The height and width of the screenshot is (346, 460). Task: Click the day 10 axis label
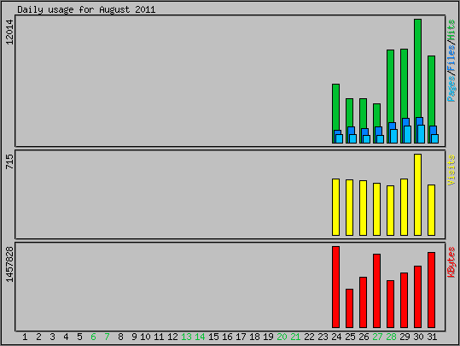point(145,337)
